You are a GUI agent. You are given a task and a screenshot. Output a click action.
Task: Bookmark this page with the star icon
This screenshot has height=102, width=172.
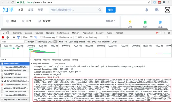tap(149, 2)
